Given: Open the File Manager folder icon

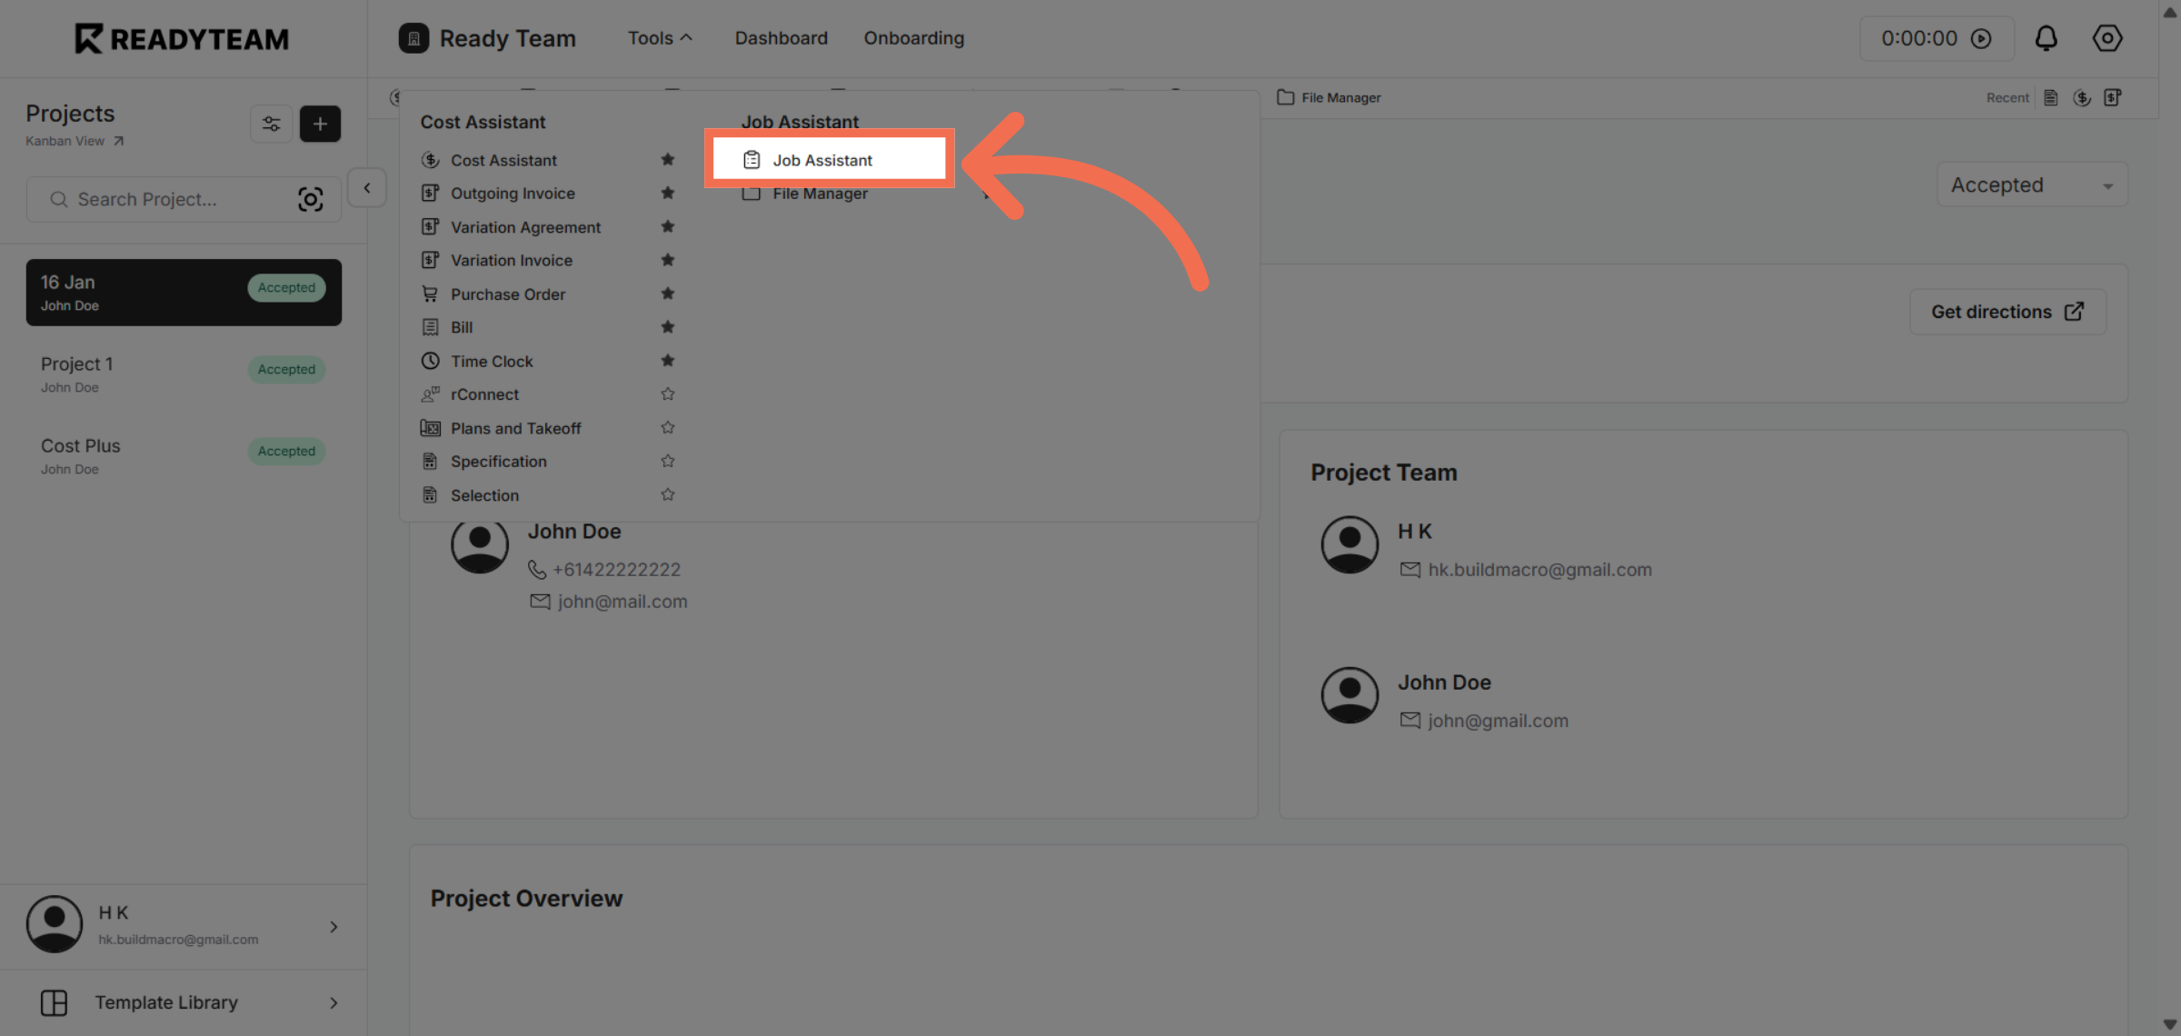Looking at the screenshot, I should (x=752, y=193).
